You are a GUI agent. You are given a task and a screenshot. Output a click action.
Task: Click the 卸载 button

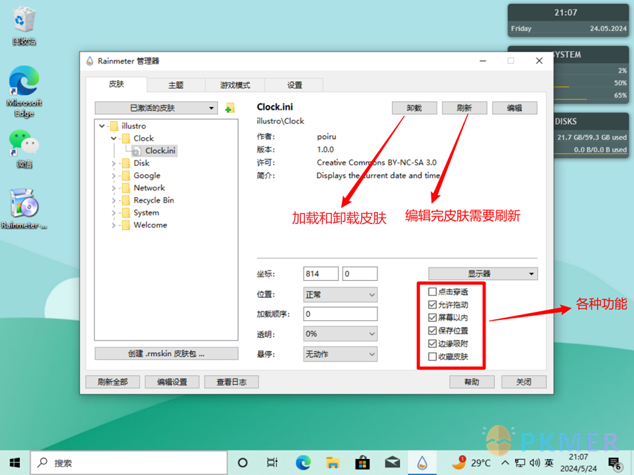pos(415,108)
